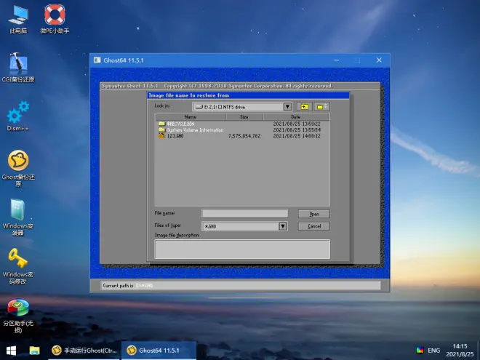
Task: Open the Windows安装器 desktop shortcut
Action: [x=18, y=217]
